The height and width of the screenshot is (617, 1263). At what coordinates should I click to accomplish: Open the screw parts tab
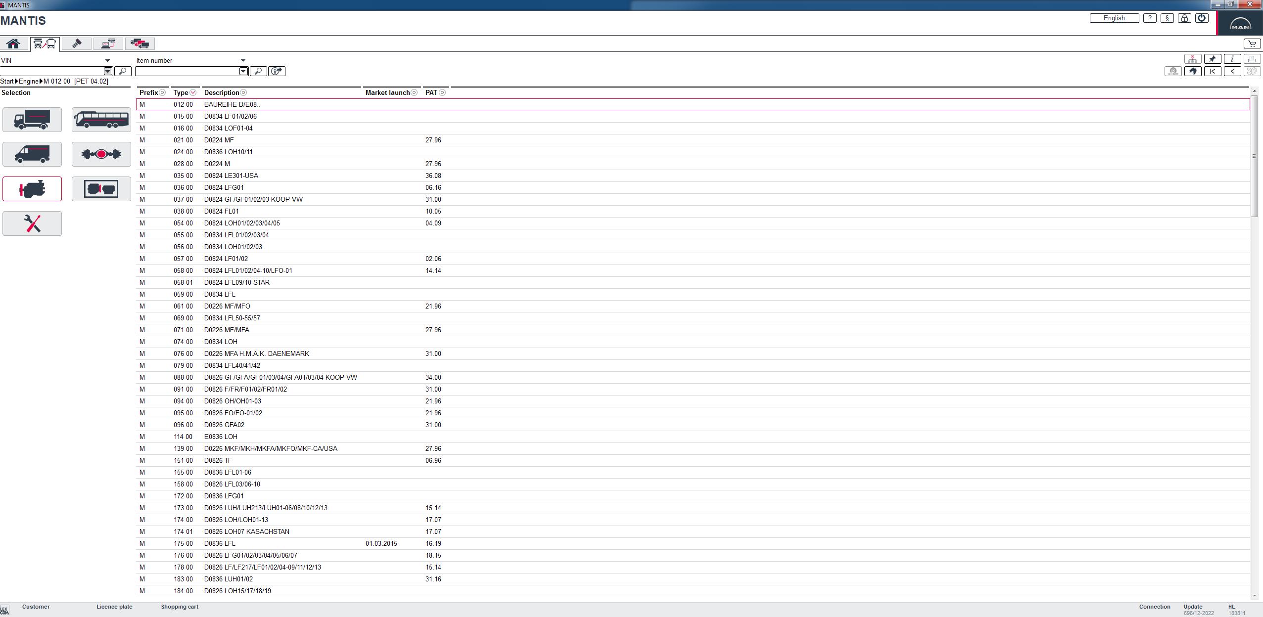pyautogui.click(x=77, y=44)
